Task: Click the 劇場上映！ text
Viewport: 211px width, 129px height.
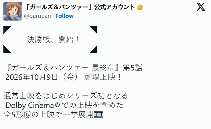Action: tap(103, 77)
